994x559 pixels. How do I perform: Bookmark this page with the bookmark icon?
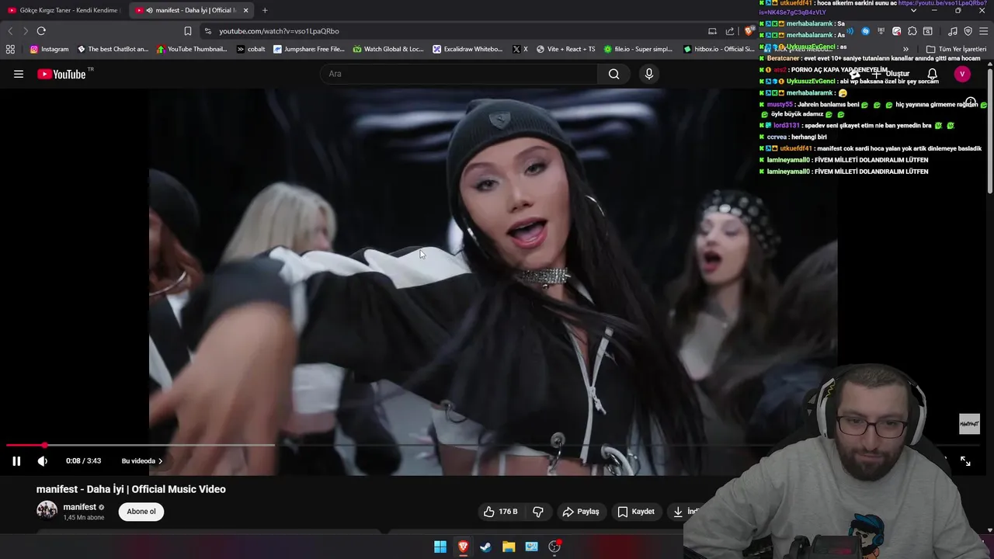(187, 31)
